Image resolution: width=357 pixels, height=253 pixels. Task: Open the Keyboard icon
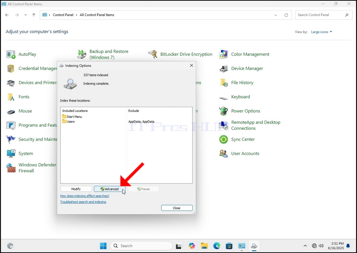tap(224, 98)
